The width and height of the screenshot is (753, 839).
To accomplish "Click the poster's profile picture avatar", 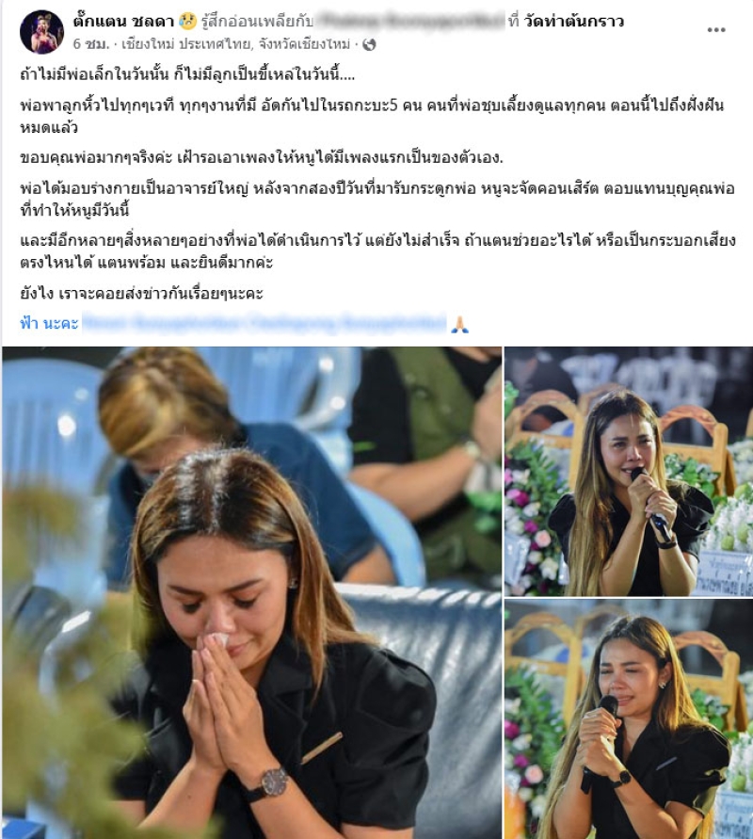I will [41, 32].
